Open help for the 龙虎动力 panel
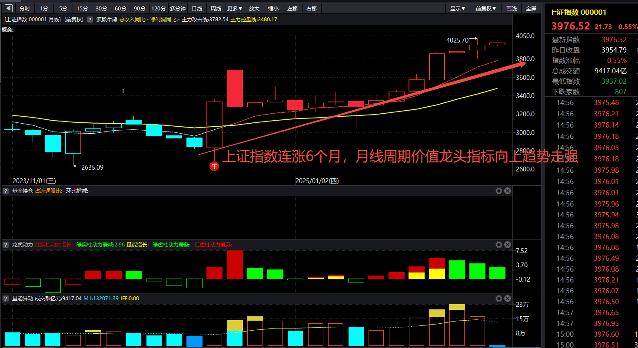The image size is (638, 348). (6, 245)
